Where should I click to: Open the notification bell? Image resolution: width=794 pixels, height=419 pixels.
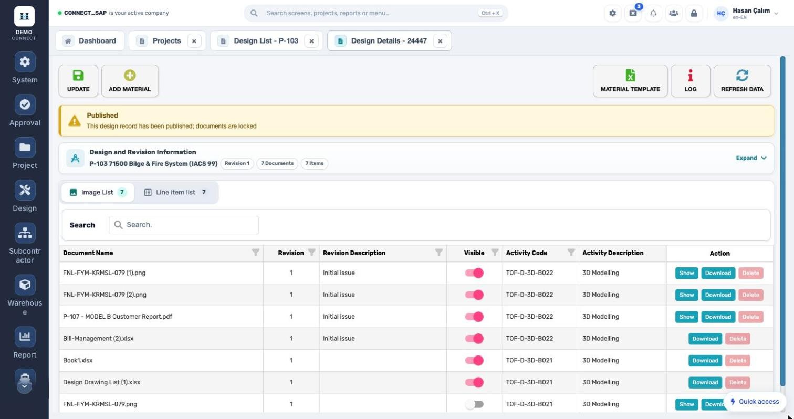[653, 13]
